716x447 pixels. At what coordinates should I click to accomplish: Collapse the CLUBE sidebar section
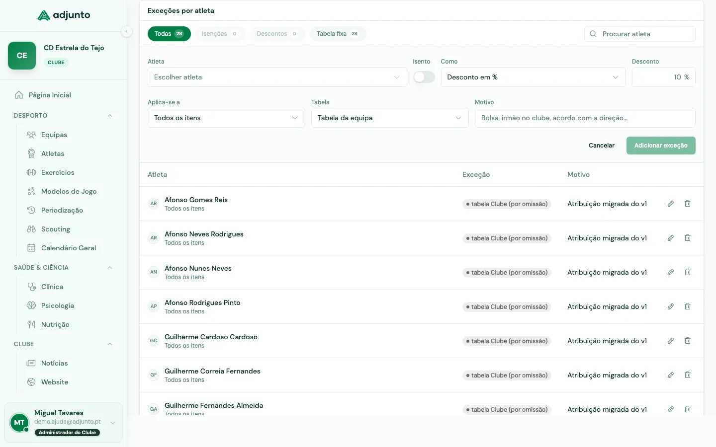click(110, 344)
